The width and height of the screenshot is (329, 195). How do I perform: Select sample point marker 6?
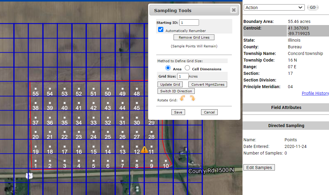[x=108, y=161]
